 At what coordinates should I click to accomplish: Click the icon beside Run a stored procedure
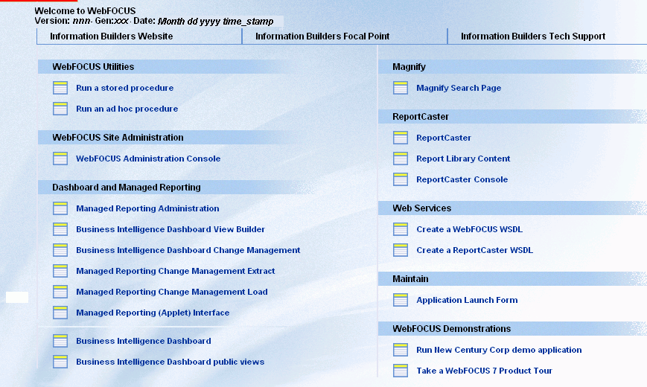60,88
